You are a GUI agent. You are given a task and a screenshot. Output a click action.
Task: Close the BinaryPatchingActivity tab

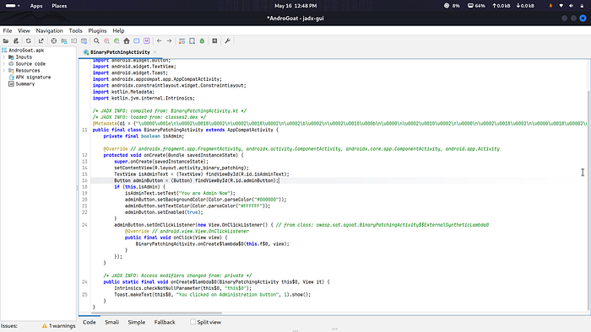155,52
